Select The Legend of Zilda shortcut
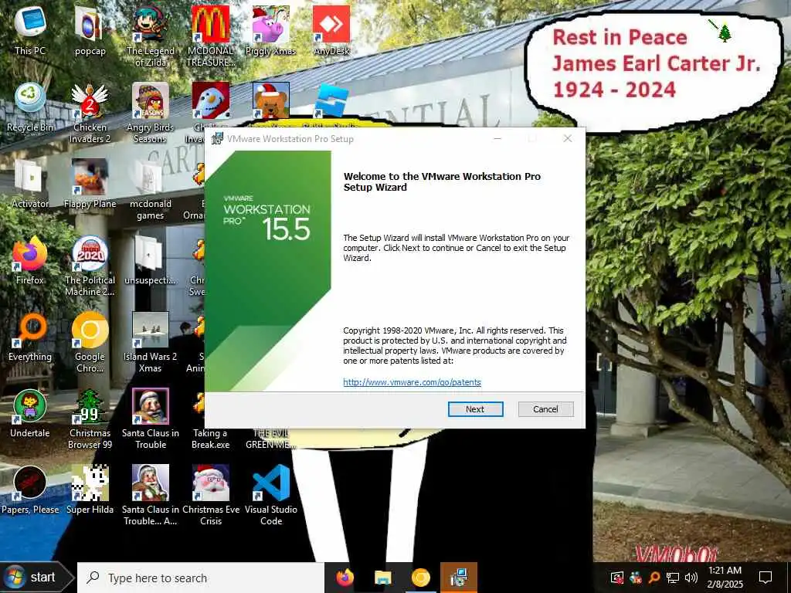791x593 pixels. pyautogui.click(x=150, y=36)
